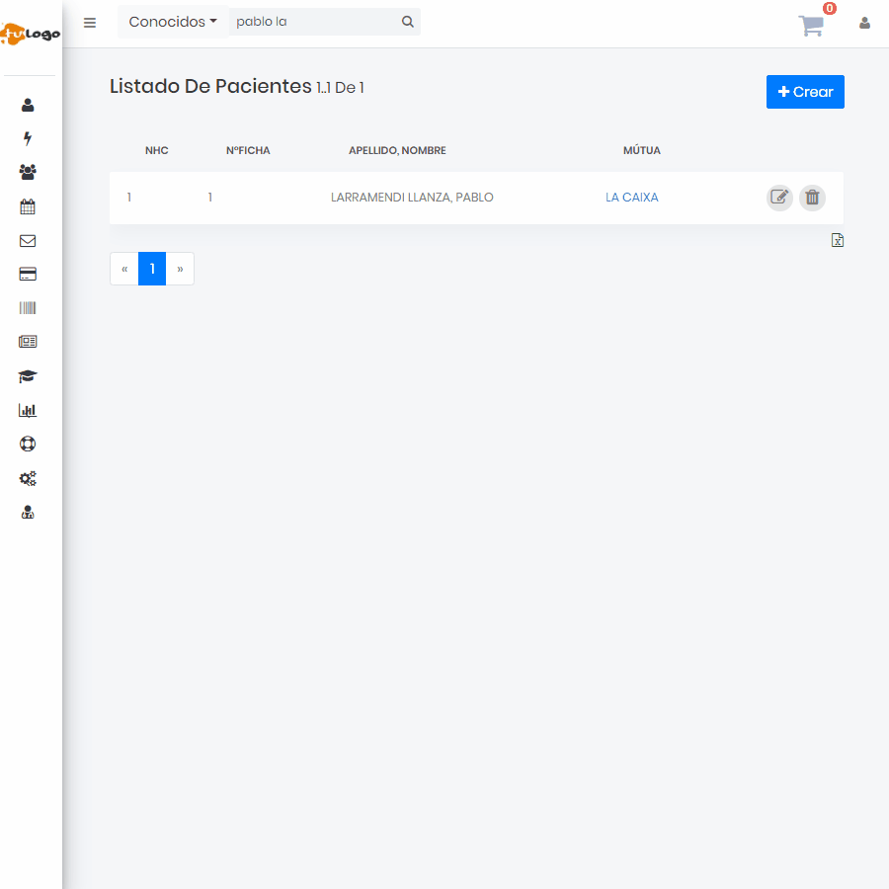Open the shopping cart
The image size is (889, 889).
(x=811, y=27)
